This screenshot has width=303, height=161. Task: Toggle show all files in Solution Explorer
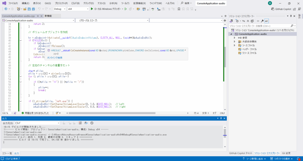point(252,21)
